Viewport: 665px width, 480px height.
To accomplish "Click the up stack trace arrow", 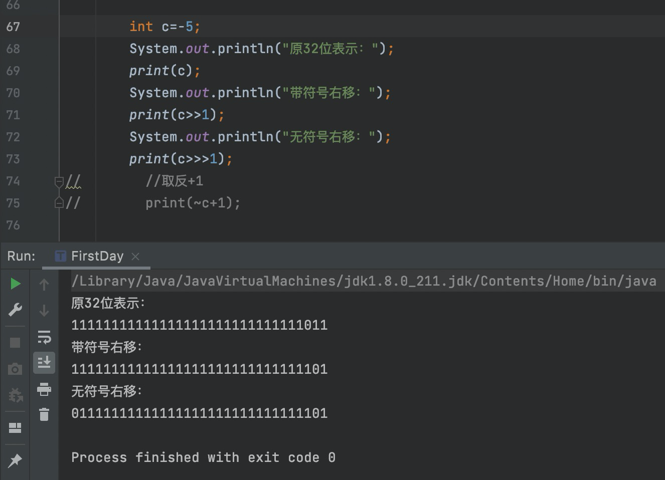I will (44, 285).
